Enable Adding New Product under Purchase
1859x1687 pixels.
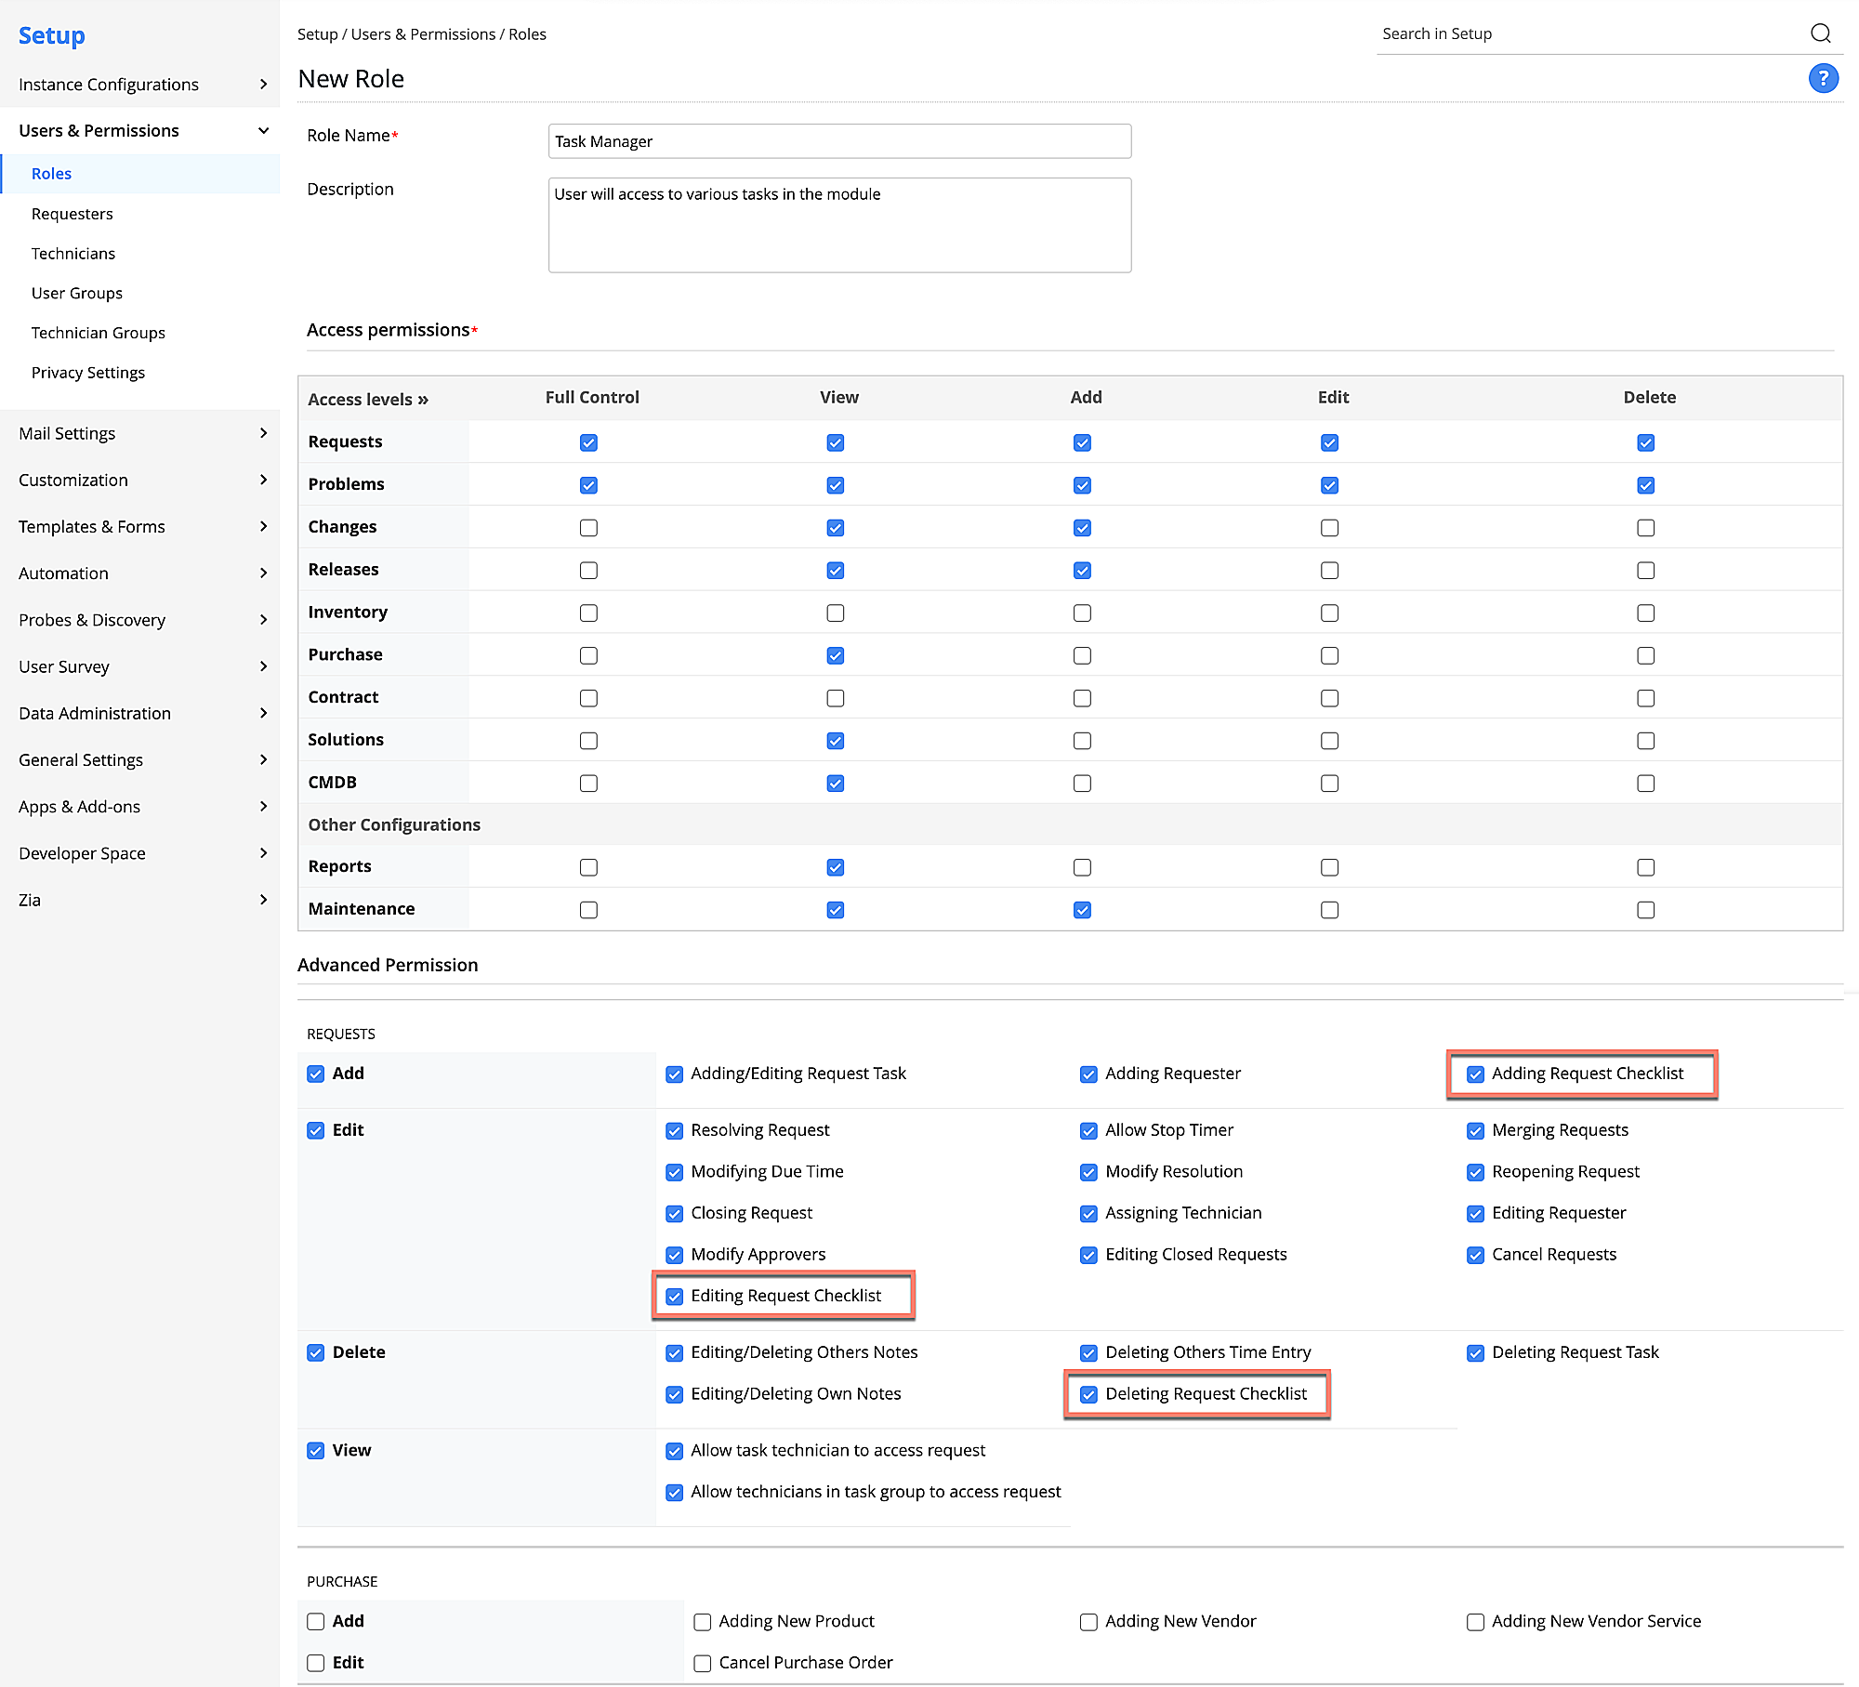click(703, 1621)
